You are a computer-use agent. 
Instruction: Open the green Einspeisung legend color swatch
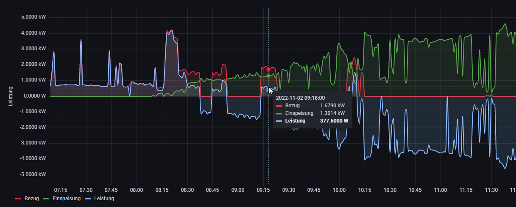click(x=46, y=199)
